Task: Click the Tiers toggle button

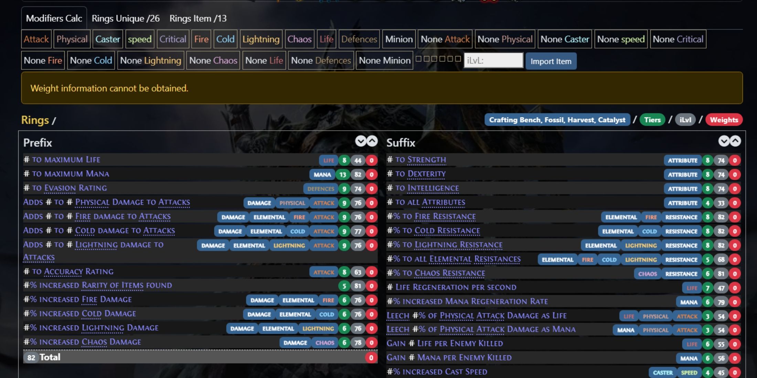Action: tap(653, 120)
